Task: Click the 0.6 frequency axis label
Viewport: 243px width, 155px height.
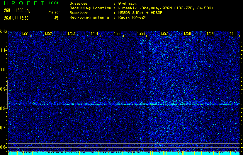Action: (x=3, y=147)
